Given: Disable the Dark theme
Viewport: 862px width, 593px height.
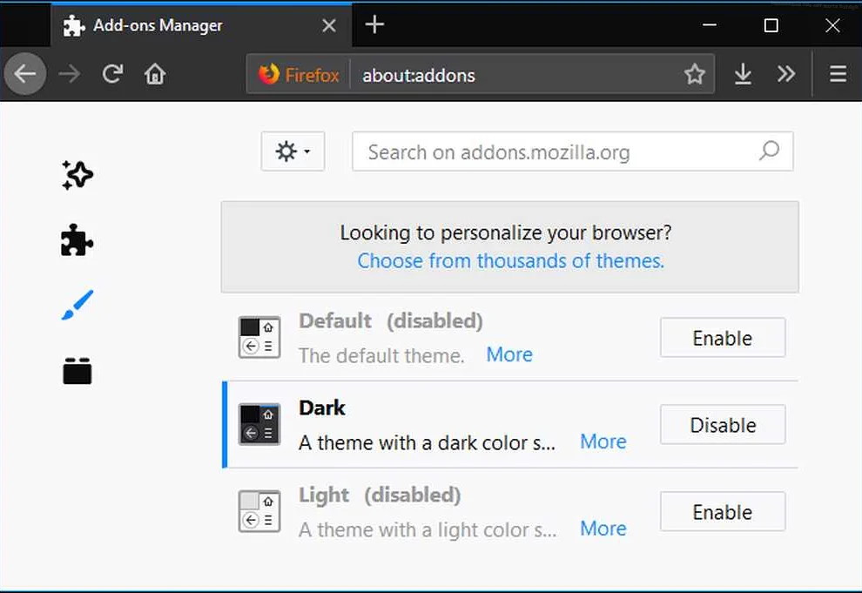Looking at the screenshot, I should point(722,425).
